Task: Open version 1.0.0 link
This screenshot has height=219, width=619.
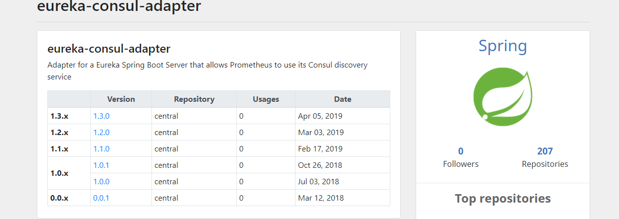Action: coord(101,181)
